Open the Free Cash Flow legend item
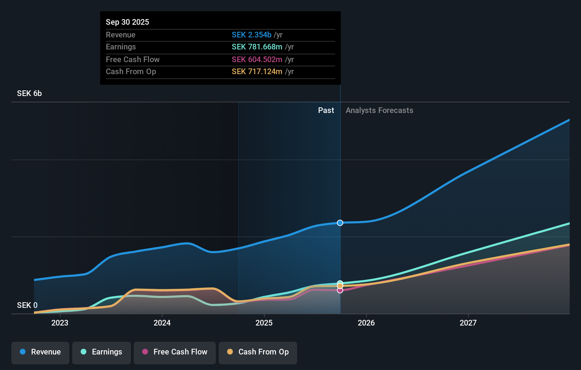 [x=175, y=352]
